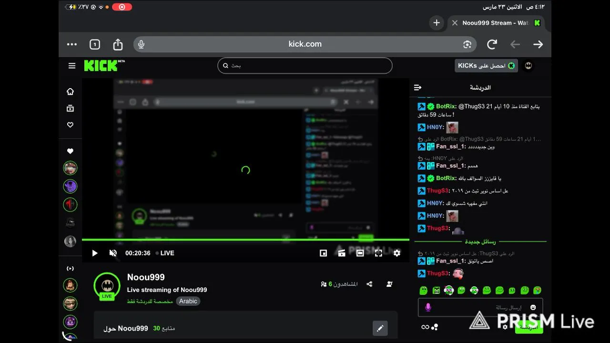Insert the heart-eyes crying green emote
610x343 pixels.
pyautogui.click(x=537, y=290)
